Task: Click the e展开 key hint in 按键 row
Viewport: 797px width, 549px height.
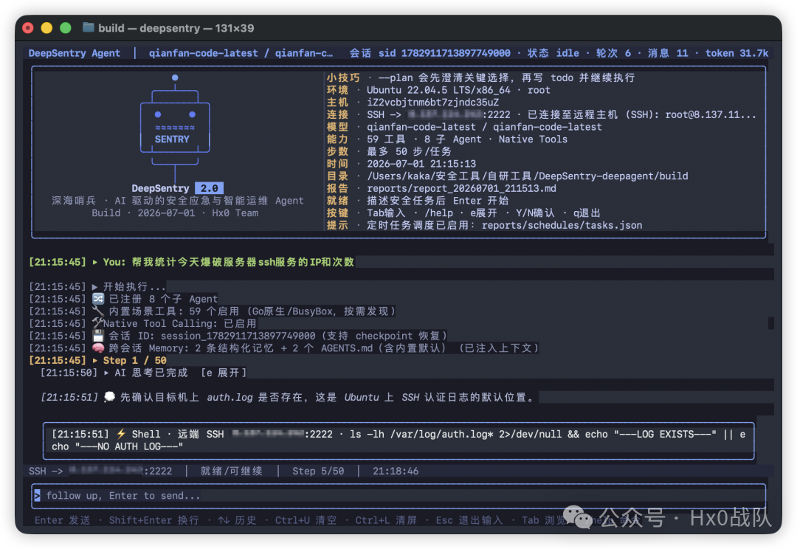Action: tap(483, 213)
